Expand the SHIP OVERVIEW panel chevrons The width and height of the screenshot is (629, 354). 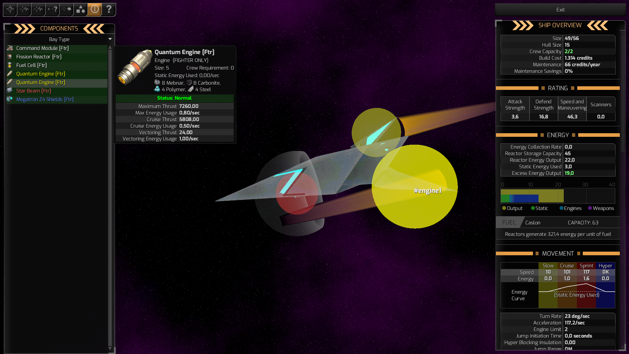(523, 25)
